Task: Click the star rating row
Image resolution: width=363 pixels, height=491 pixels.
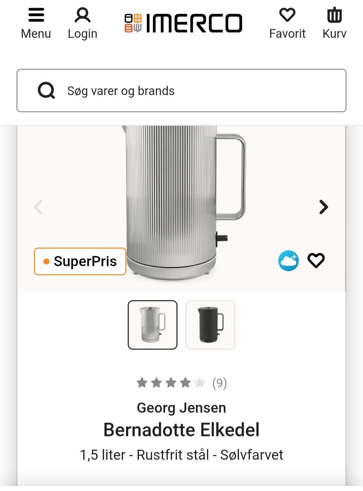Action: [171, 383]
